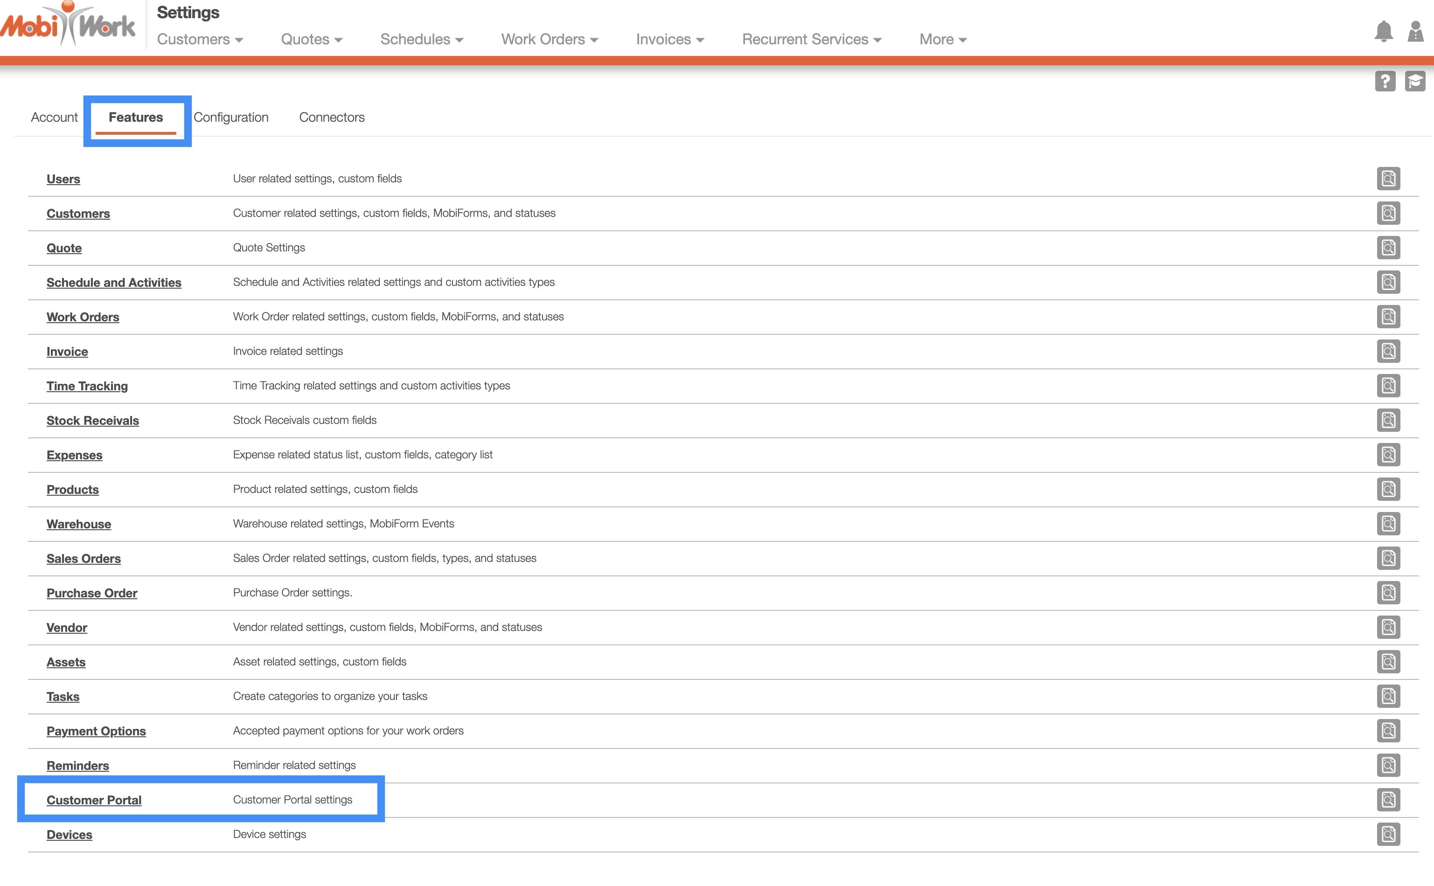Click the view icon in Users row
The width and height of the screenshot is (1434, 886).
coord(1388,178)
